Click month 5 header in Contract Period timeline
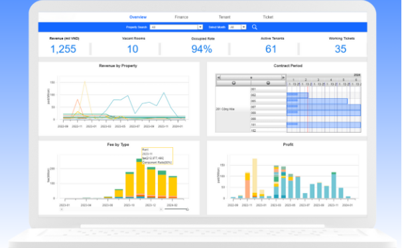The height and width of the screenshot is (248, 402). point(343,80)
